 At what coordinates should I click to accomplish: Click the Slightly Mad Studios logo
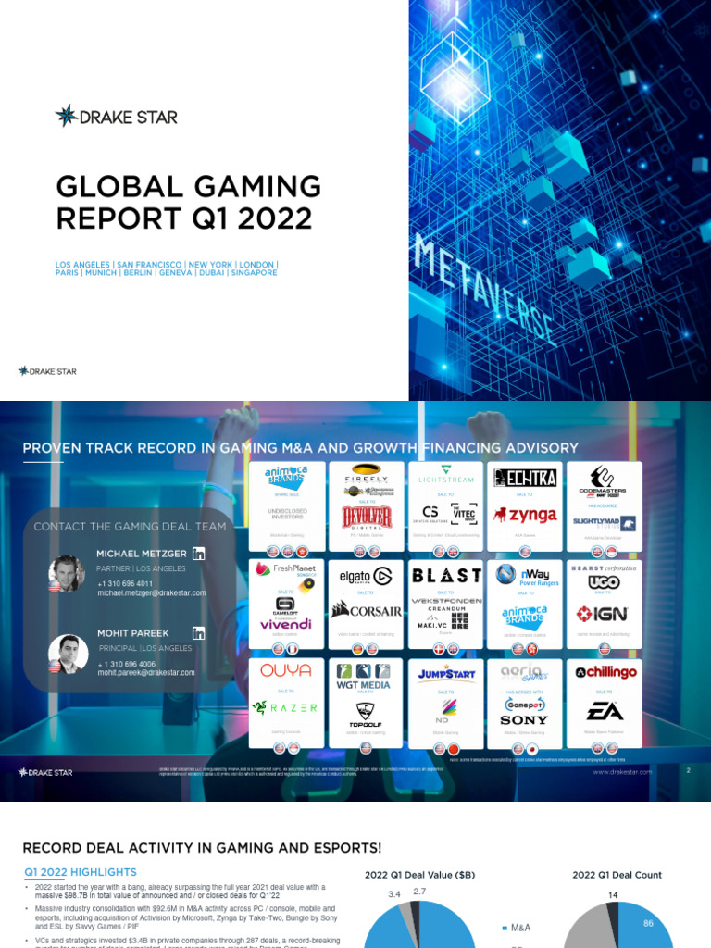(x=604, y=523)
